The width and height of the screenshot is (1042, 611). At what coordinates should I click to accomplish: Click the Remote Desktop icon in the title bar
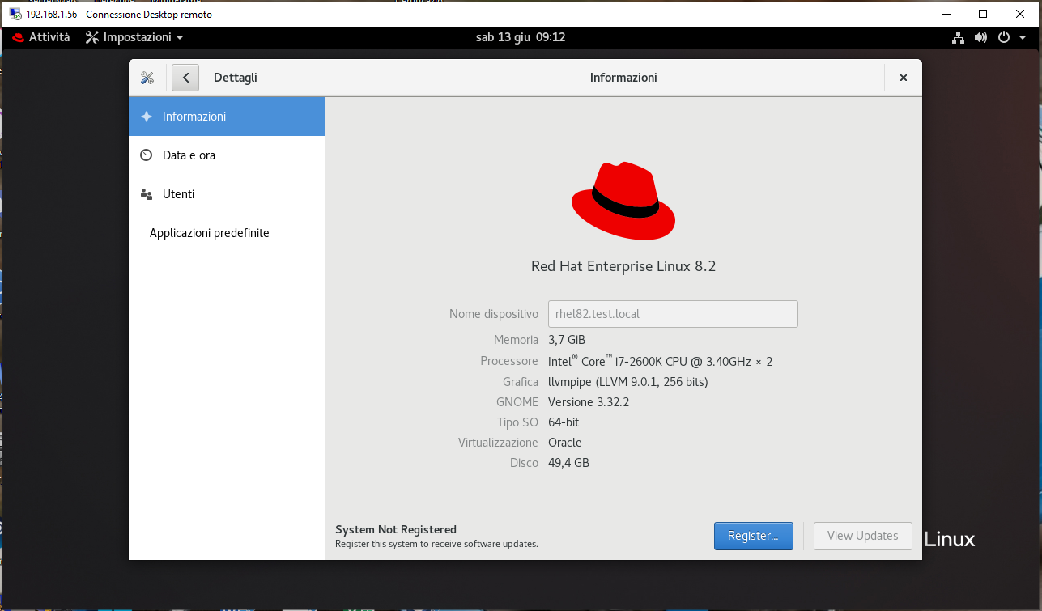(x=15, y=14)
